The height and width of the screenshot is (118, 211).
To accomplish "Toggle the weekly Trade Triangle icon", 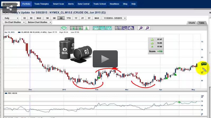I will point(80,28).
